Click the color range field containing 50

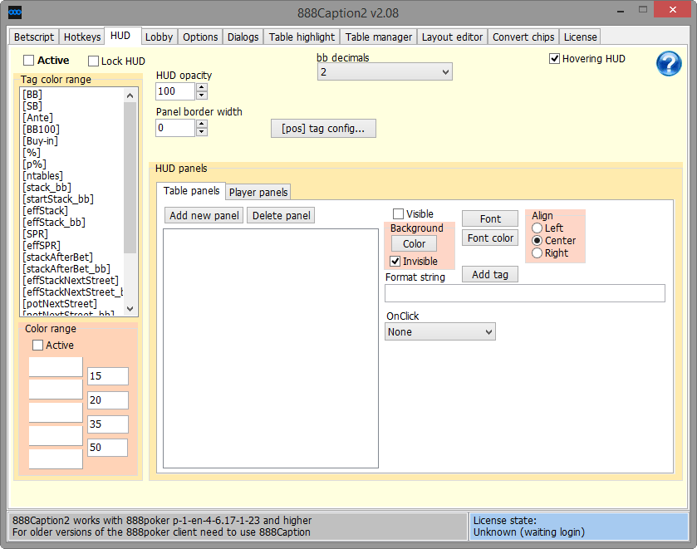point(107,448)
